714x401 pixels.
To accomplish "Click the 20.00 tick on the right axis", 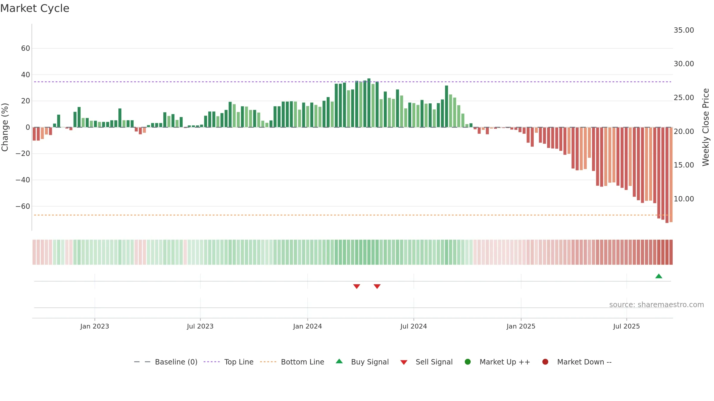I will 684,132.
